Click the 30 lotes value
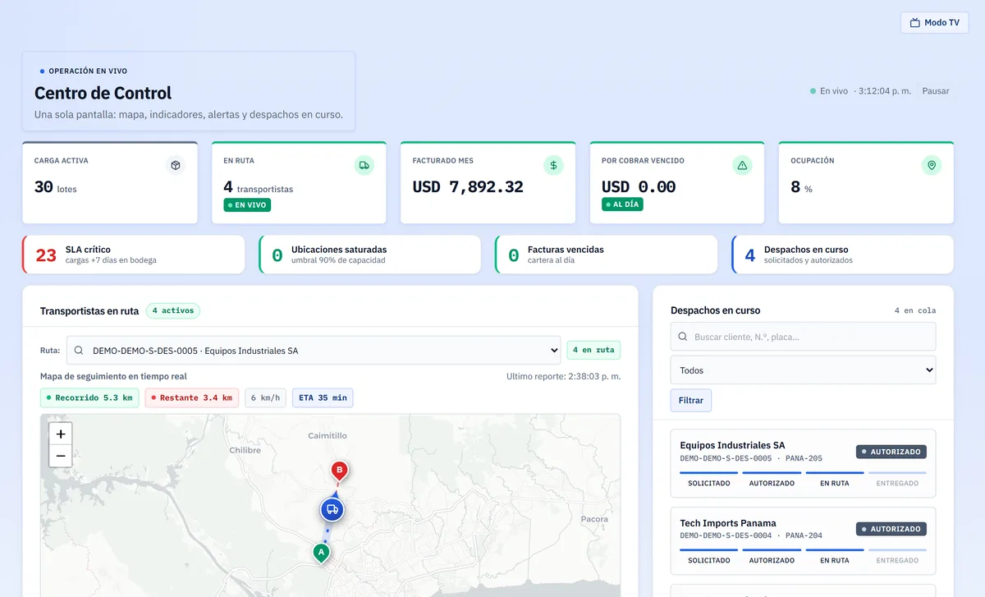Viewport: 985px width, 597px height. 55,187
